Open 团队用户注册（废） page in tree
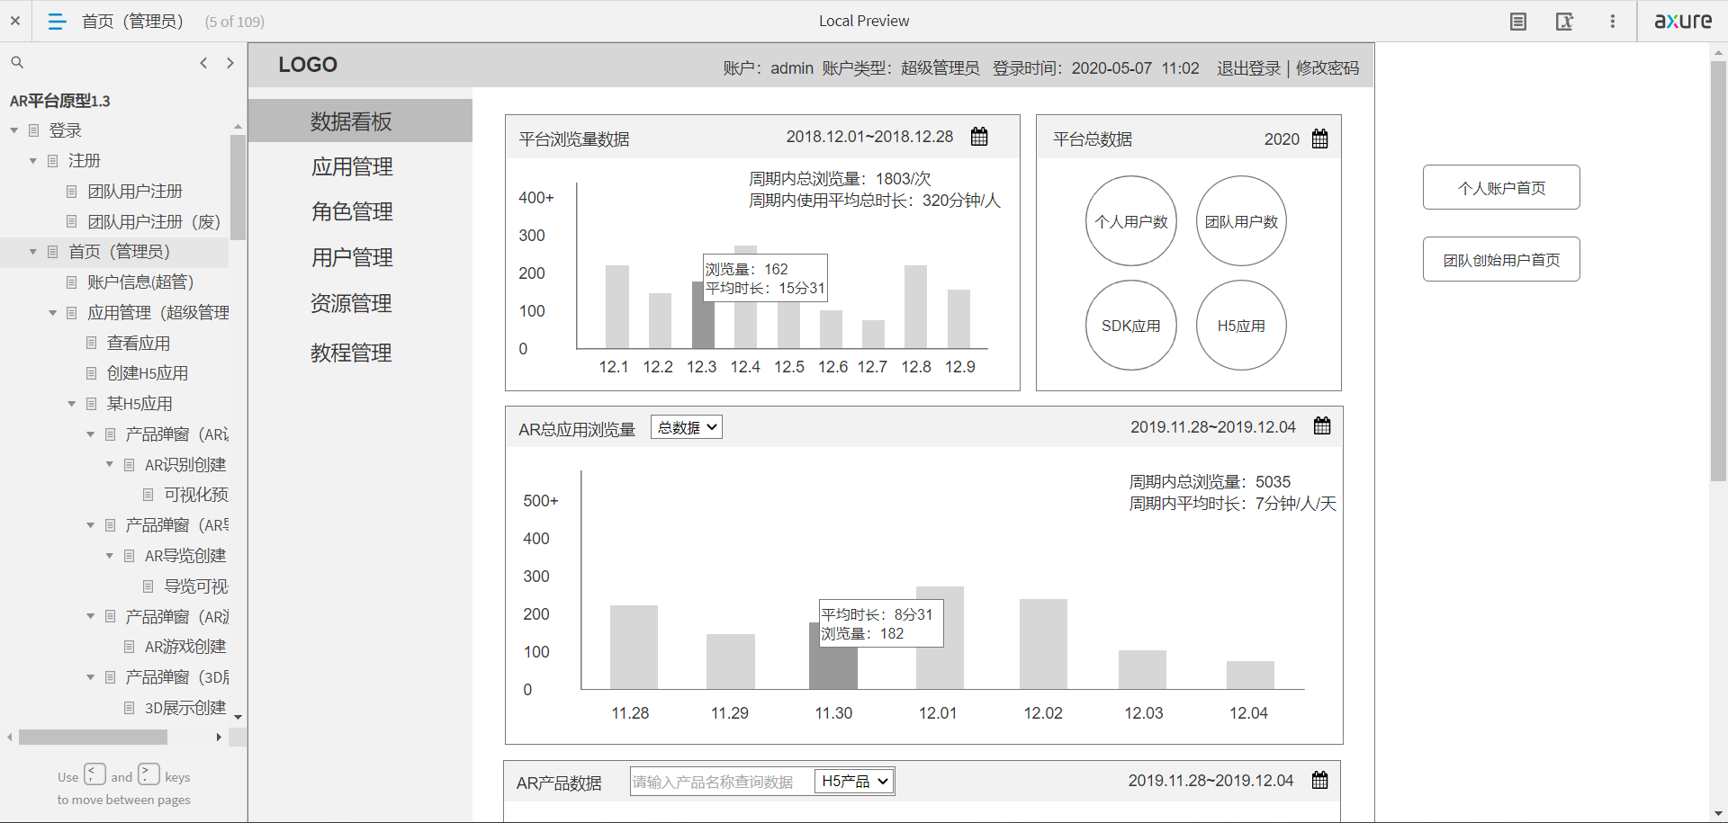1728x823 pixels. (x=154, y=222)
